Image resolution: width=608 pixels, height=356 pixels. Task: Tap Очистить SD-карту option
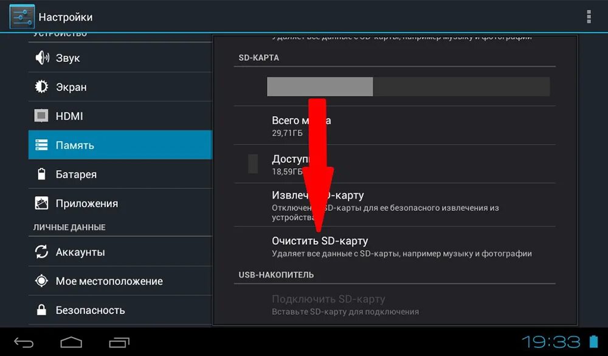(395, 247)
